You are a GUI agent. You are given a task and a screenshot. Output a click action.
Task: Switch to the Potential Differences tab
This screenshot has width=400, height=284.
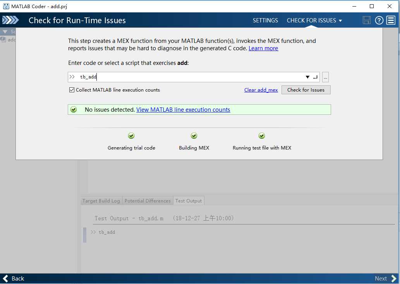pyautogui.click(x=148, y=201)
